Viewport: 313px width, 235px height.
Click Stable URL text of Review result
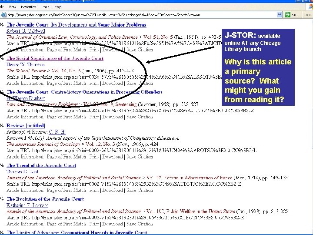click(131, 151)
